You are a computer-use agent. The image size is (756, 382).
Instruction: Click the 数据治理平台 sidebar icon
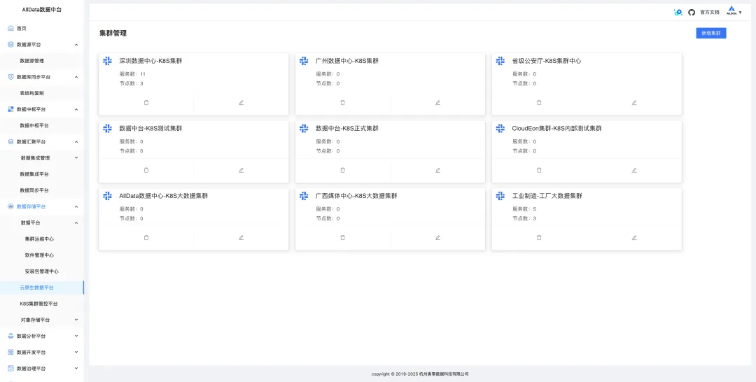pos(10,369)
